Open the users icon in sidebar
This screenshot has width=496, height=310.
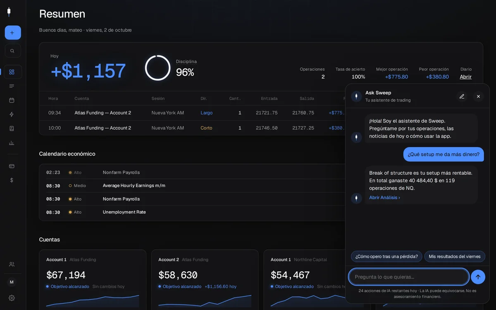click(12, 264)
